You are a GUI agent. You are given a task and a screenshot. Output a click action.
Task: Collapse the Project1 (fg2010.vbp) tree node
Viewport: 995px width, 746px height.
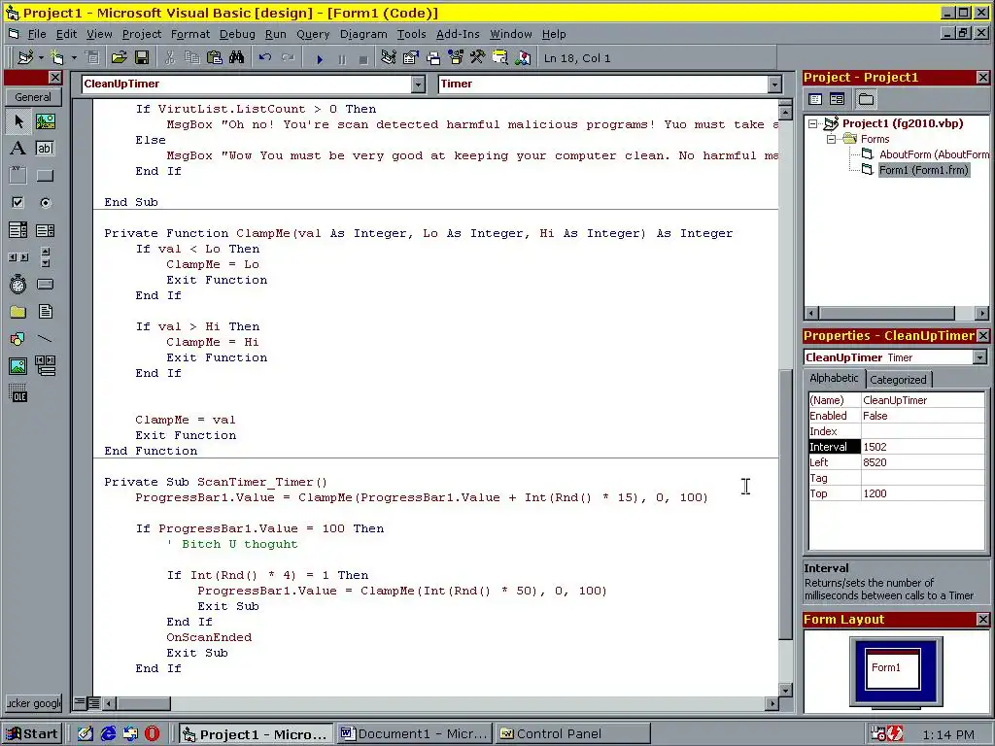pos(812,123)
